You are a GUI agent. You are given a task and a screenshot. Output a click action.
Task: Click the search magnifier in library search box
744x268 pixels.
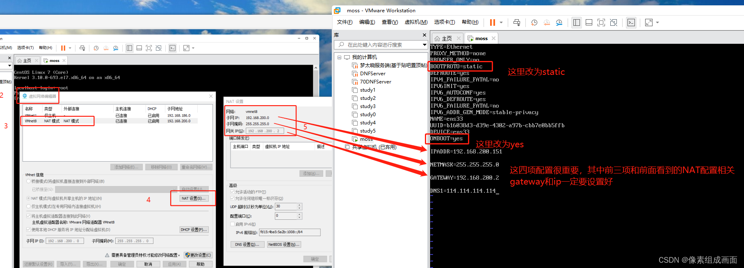coord(341,45)
